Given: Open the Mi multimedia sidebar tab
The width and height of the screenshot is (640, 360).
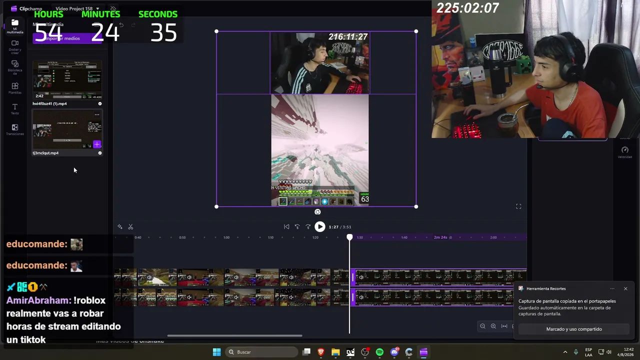Looking at the screenshot, I should [15, 26].
